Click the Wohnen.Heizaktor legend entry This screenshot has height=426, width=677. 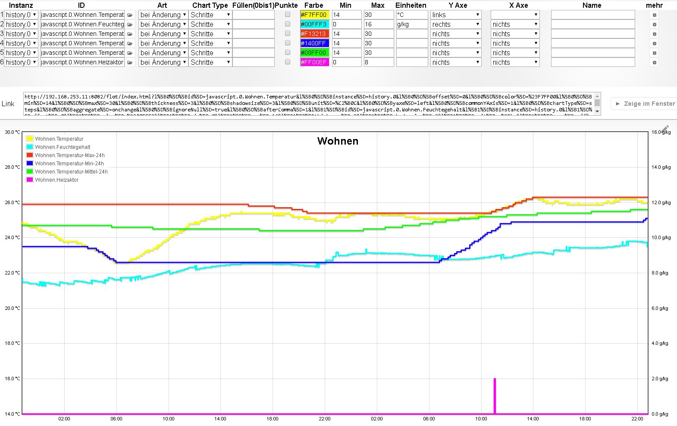(53, 180)
